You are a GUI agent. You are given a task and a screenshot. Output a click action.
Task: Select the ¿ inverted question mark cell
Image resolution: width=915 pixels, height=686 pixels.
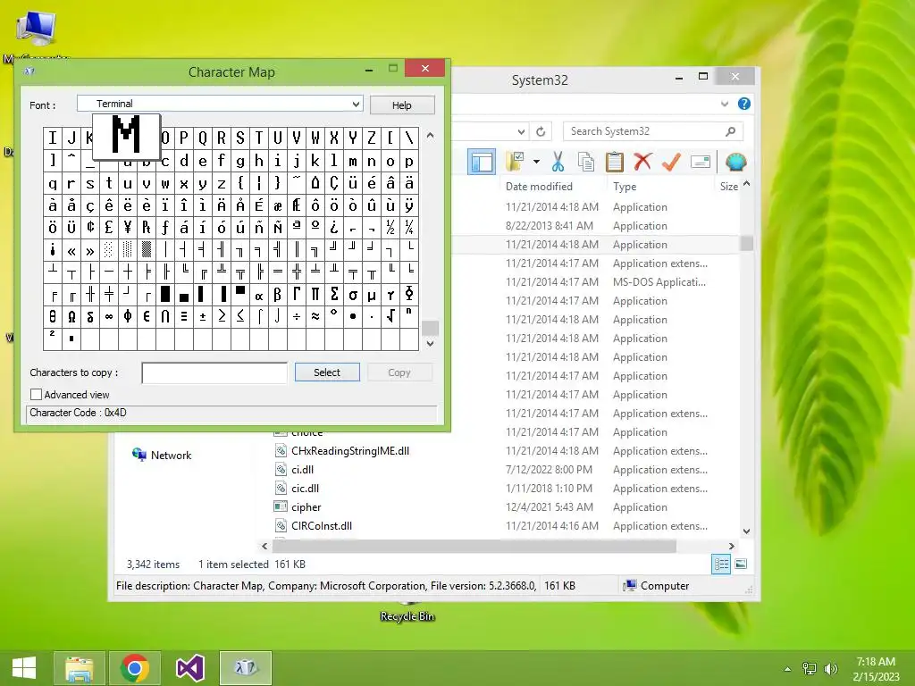coord(334,227)
